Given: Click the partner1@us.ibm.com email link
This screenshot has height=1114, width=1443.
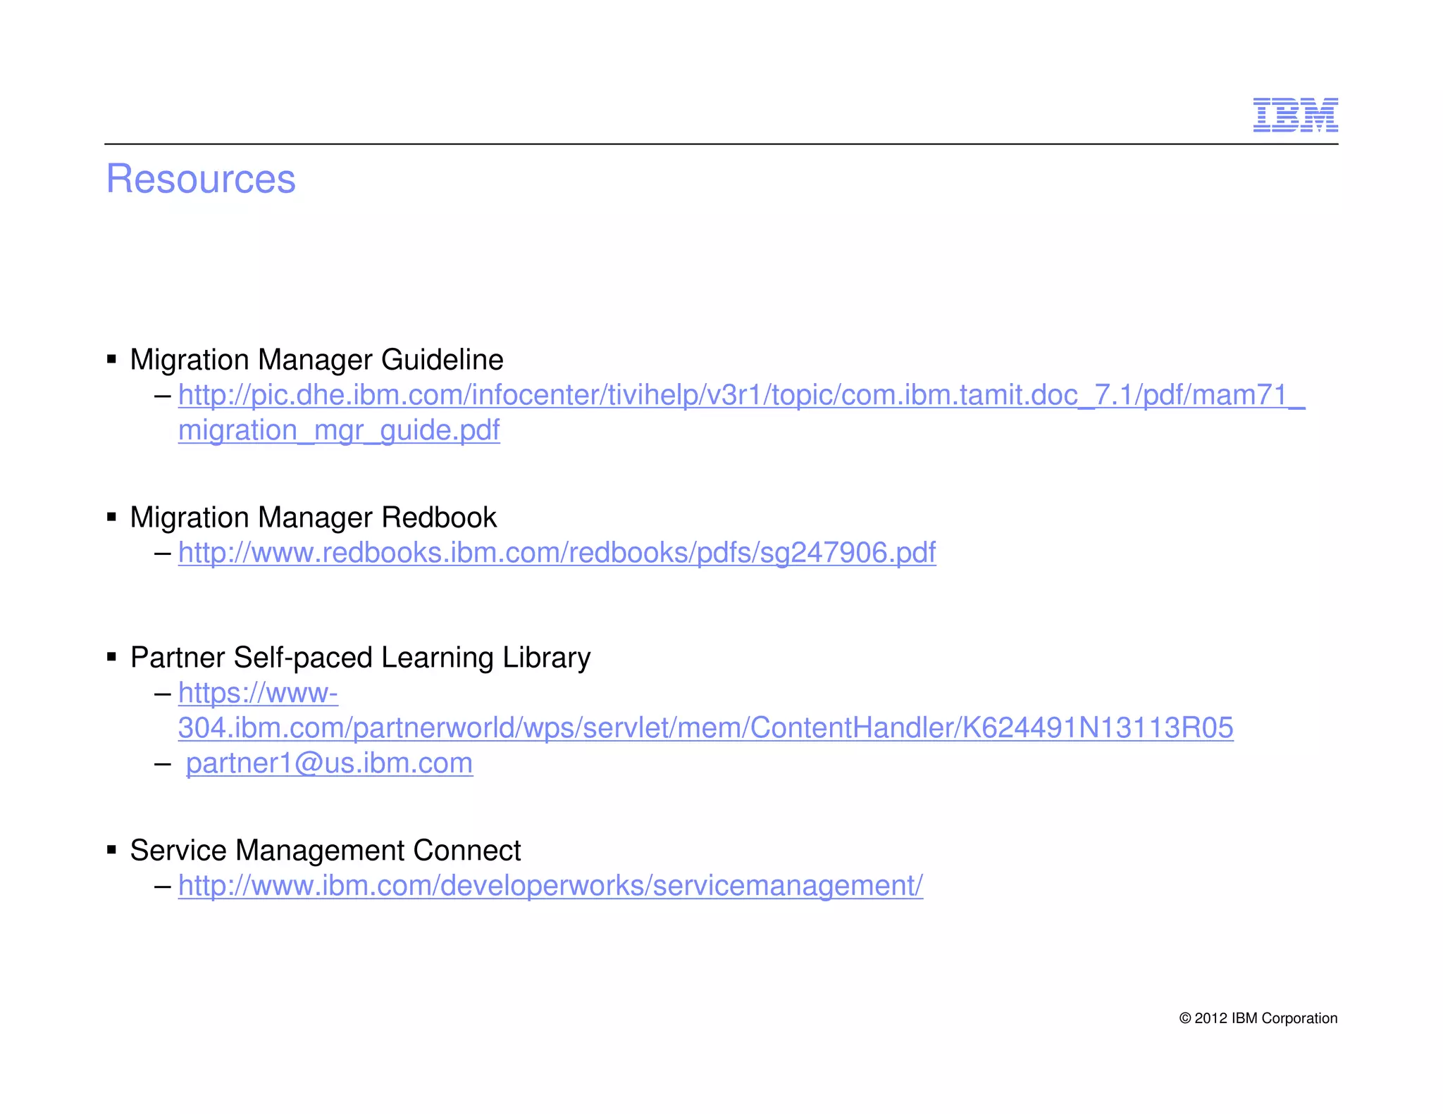Looking at the screenshot, I should point(329,763).
